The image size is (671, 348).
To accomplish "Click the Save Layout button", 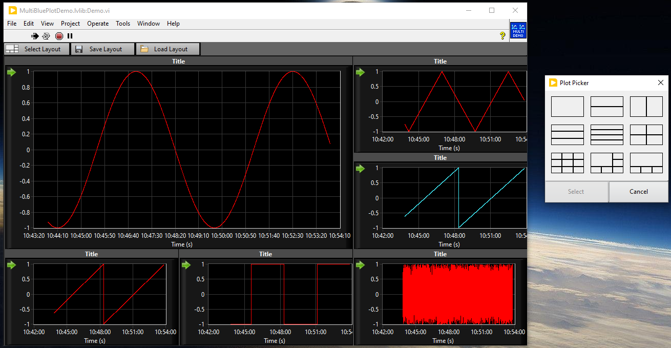I will click(102, 49).
